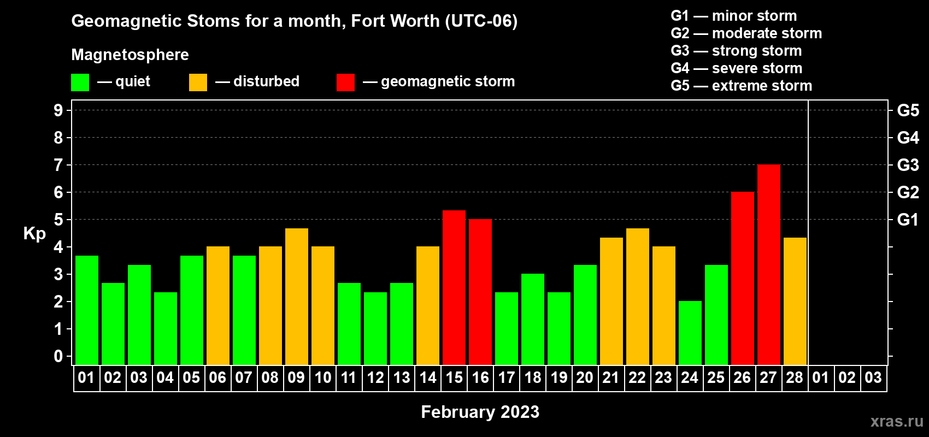Screen dimensions: 929x437
Task: Click the February 2023 axis label
Action: [x=480, y=412]
